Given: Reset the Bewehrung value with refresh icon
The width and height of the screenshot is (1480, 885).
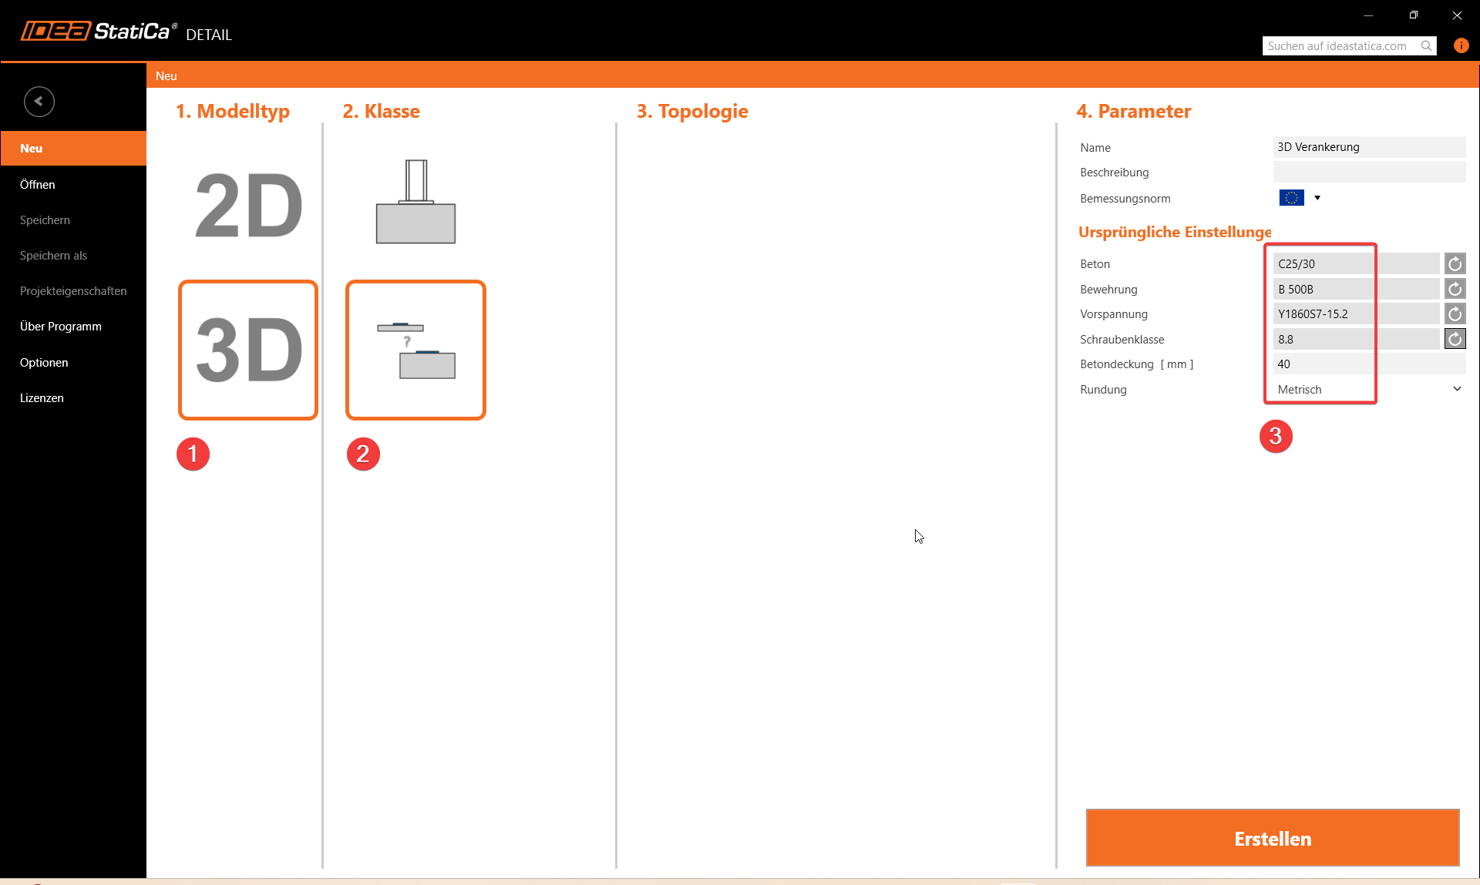Looking at the screenshot, I should pos(1455,289).
